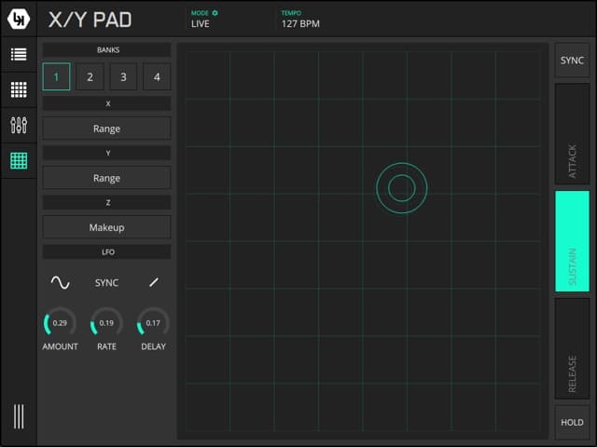Choose the sine wave LFO shape icon
Screen dimensions: 597x447
click(x=60, y=282)
